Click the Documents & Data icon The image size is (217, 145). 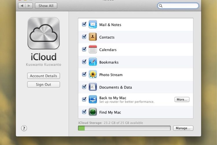coord(93,87)
